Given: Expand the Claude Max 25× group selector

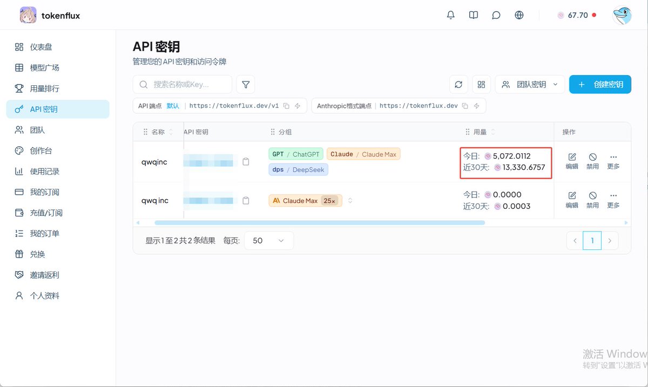Looking at the screenshot, I should pyautogui.click(x=350, y=200).
